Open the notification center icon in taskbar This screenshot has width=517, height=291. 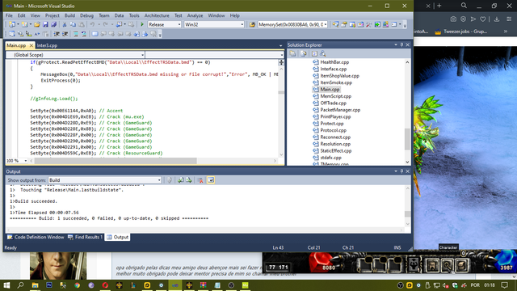click(504, 285)
